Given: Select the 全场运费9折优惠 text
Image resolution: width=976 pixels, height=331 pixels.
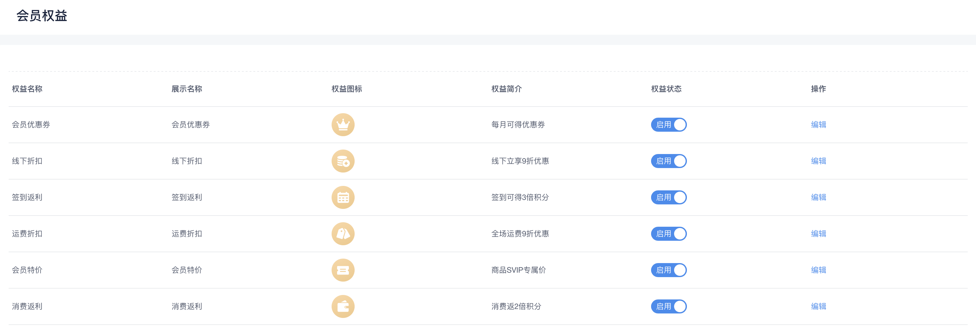Looking at the screenshot, I should [520, 233].
